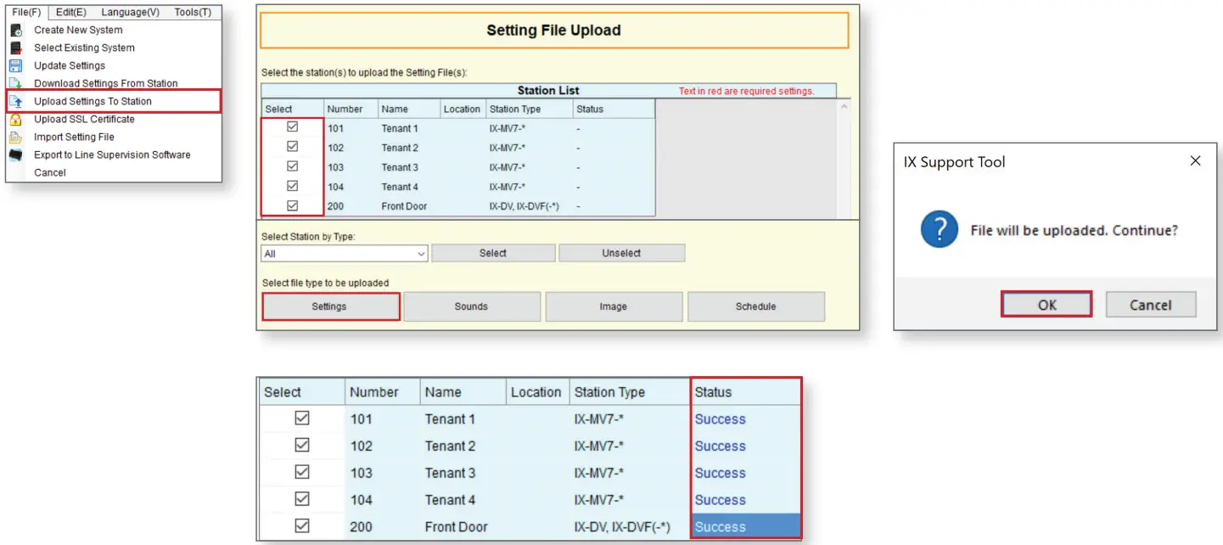The height and width of the screenshot is (545, 1223).
Task: Click the Import Setting File icon
Action: 15,137
